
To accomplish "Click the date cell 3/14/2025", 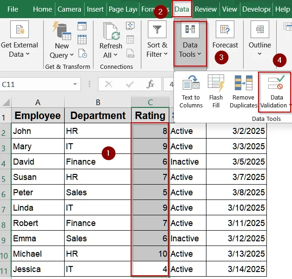I will [x=237, y=269].
